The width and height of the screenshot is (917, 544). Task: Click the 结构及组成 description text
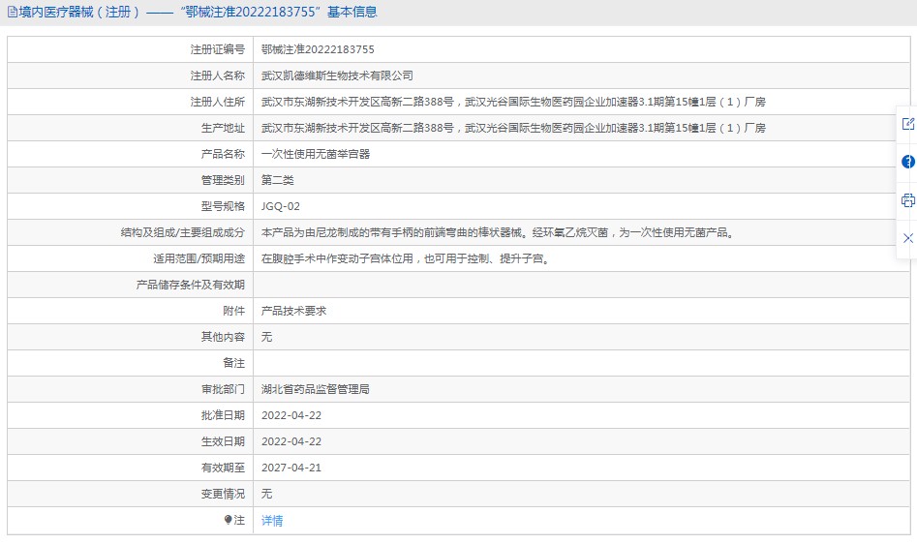[x=498, y=232]
